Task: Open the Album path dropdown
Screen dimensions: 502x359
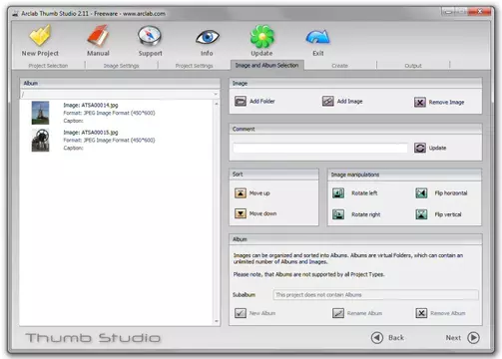Action: (x=120, y=95)
